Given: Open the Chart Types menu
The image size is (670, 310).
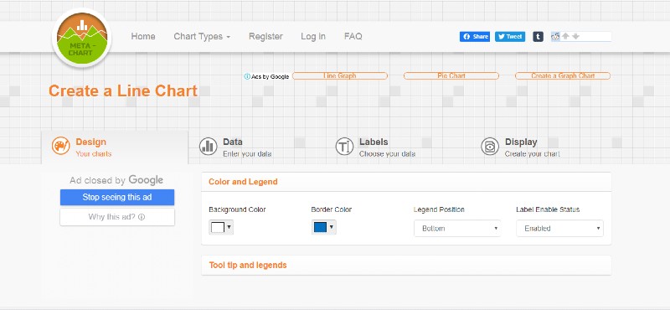Looking at the screenshot, I should (202, 37).
